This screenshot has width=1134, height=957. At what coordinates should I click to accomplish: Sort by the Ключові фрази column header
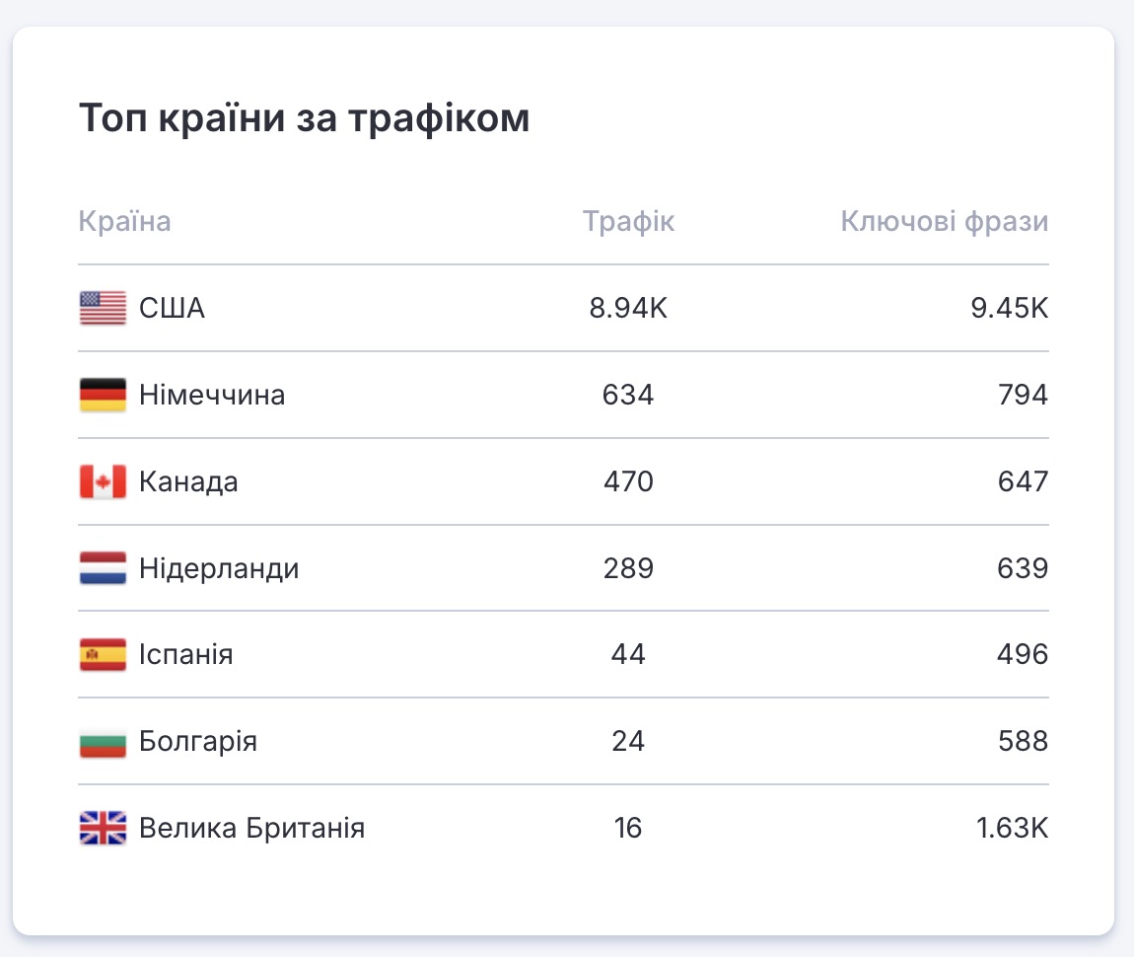[944, 222]
